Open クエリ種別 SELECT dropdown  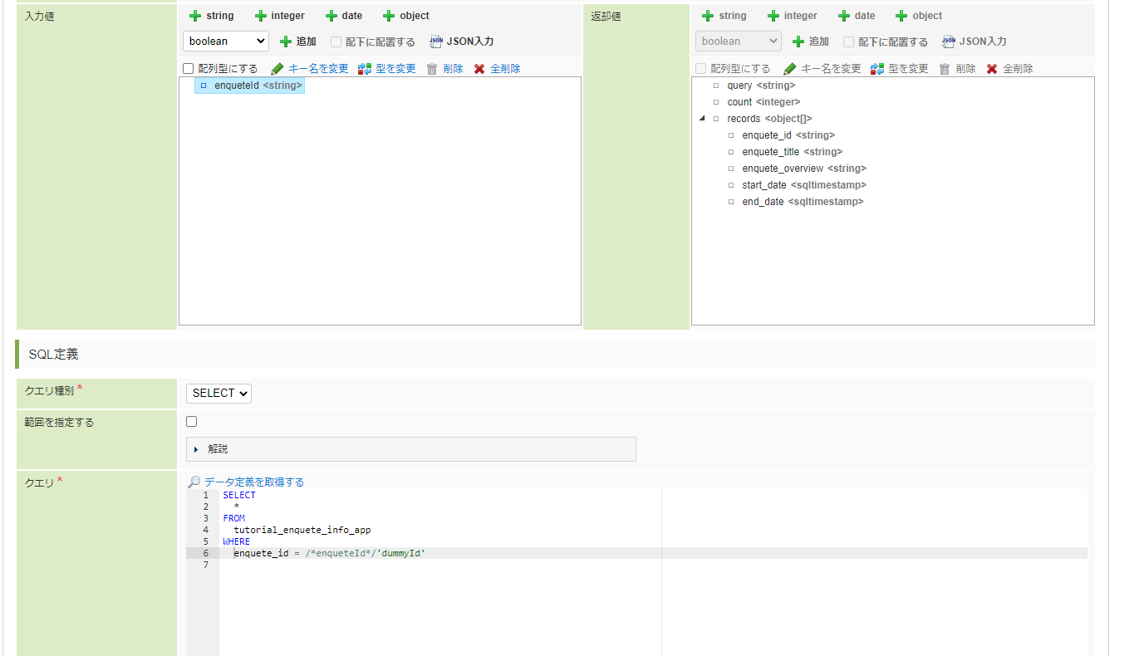[218, 393]
